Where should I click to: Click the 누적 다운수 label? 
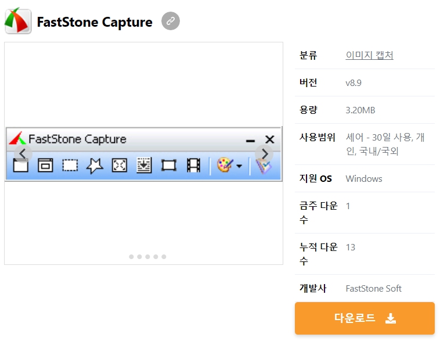pos(318,254)
